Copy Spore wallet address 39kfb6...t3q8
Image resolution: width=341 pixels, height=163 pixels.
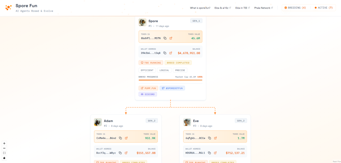click(165, 53)
